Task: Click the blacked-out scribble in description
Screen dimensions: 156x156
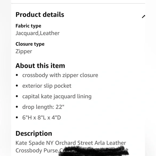Action: click(x=93, y=151)
